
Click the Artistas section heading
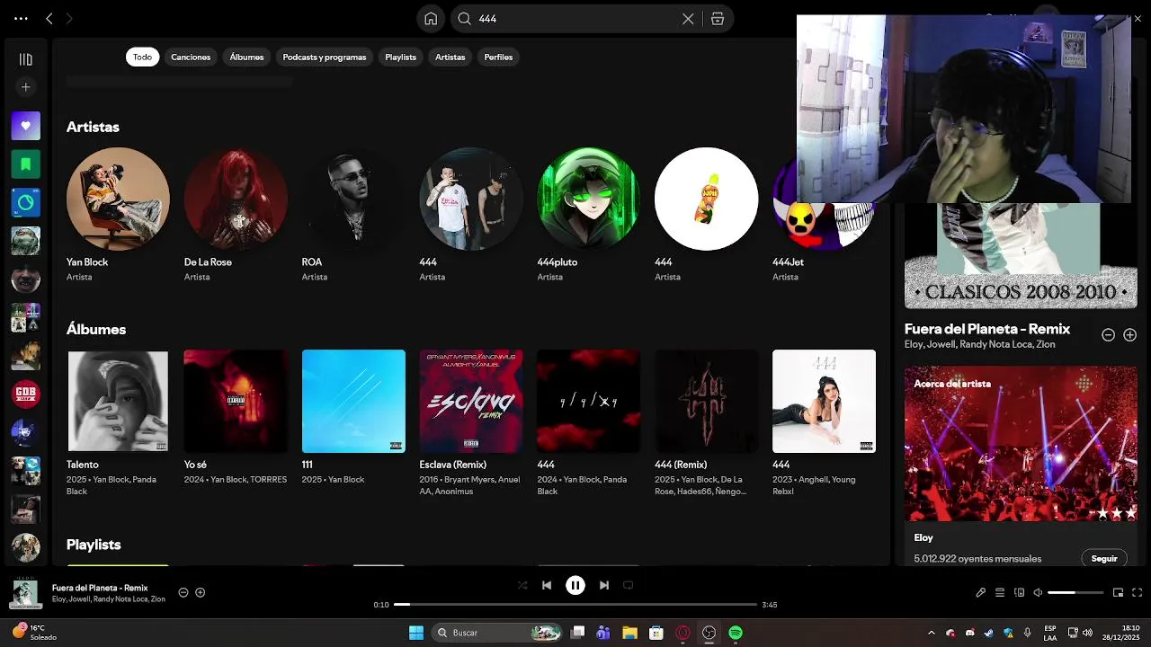[93, 127]
